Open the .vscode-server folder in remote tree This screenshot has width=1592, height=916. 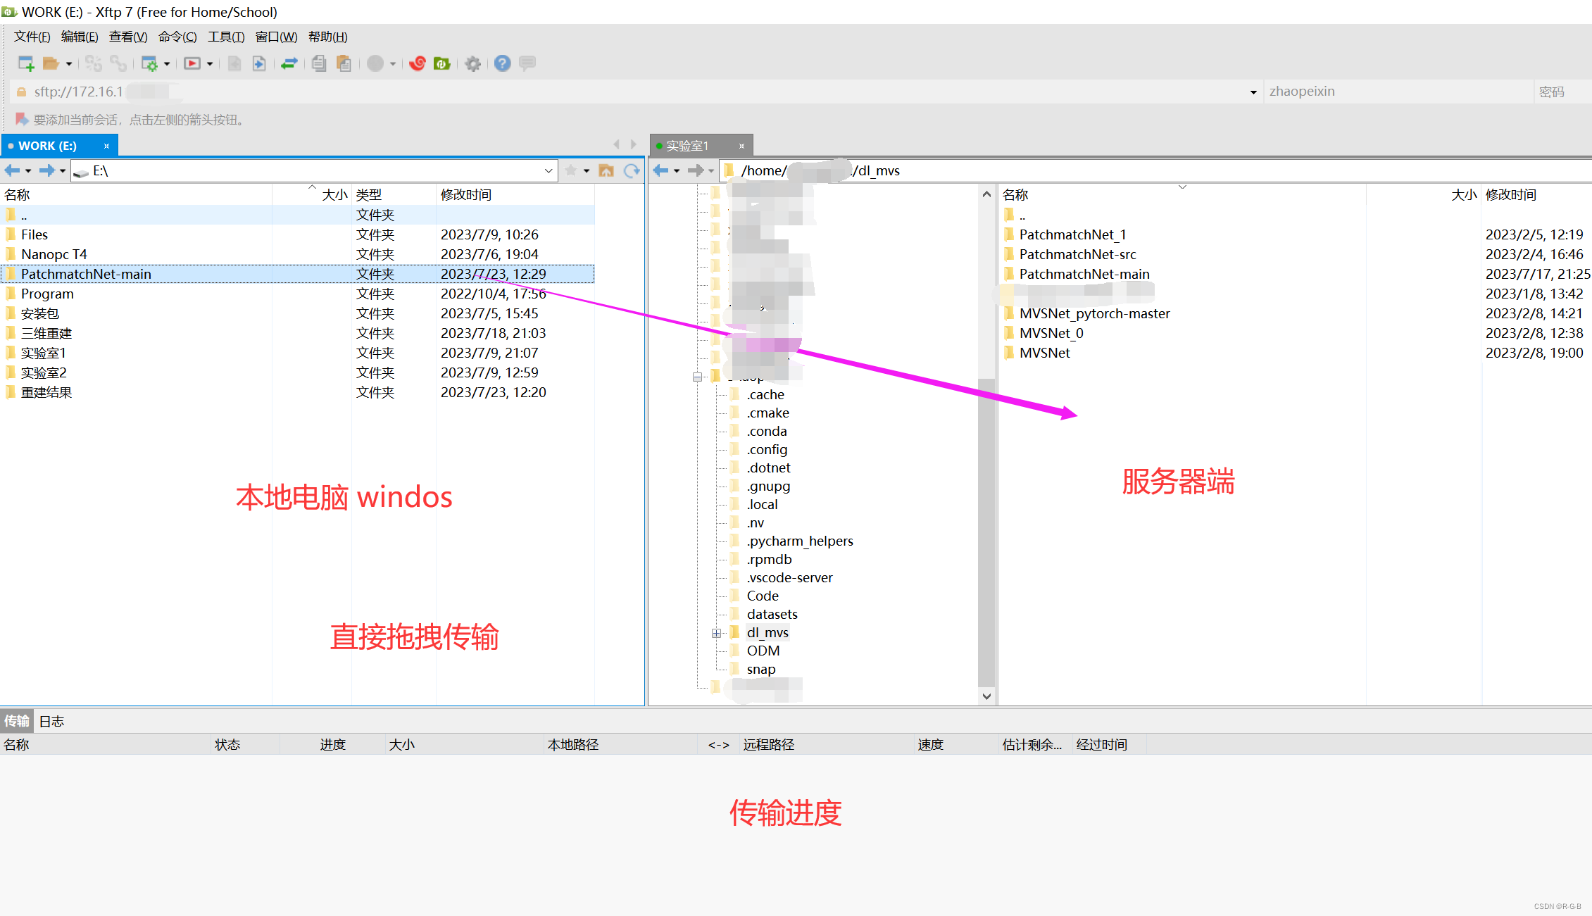(x=789, y=577)
